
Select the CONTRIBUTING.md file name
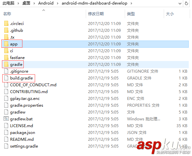[29, 92]
